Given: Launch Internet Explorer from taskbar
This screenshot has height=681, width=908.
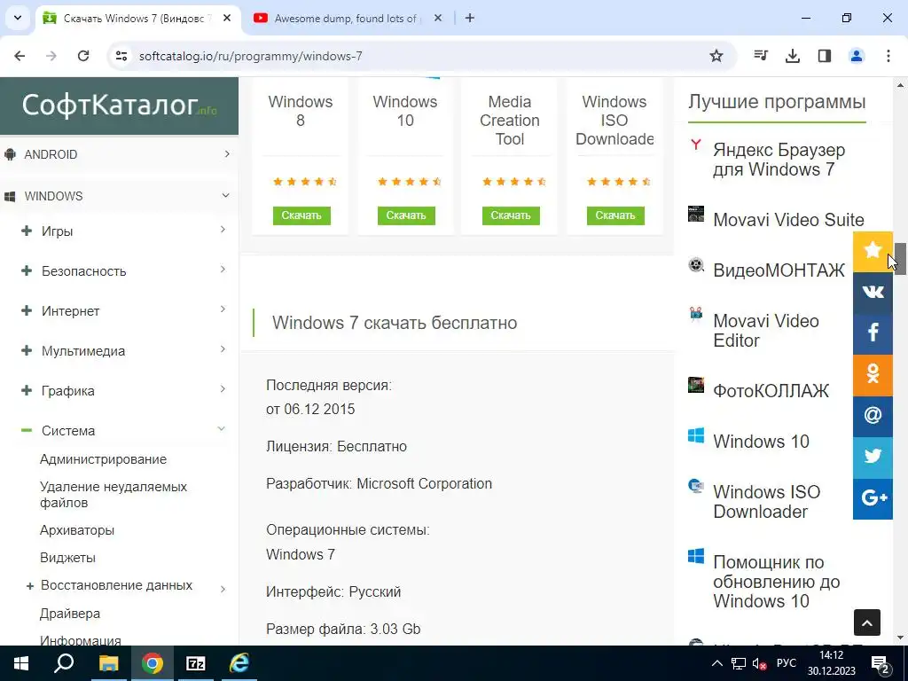Looking at the screenshot, I should pos(239,663).
